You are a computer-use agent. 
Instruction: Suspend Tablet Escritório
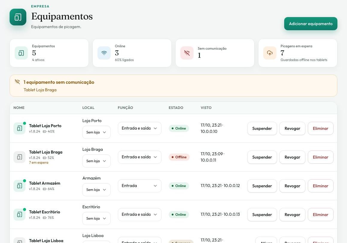point(262,215)
